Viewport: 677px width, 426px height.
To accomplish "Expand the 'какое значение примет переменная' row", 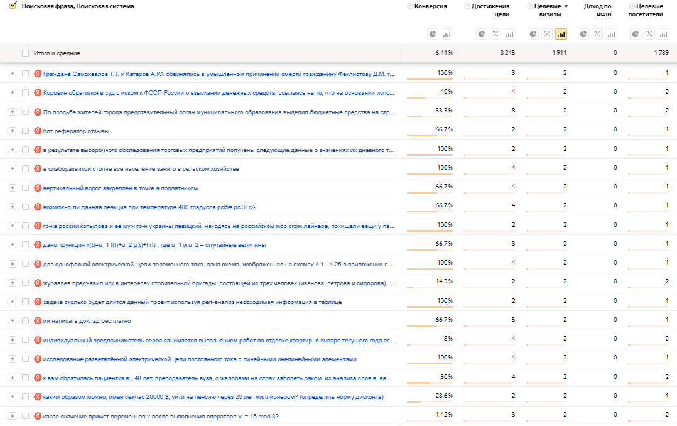I will [x=13, y=415].
